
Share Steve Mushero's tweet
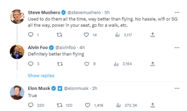153,35
